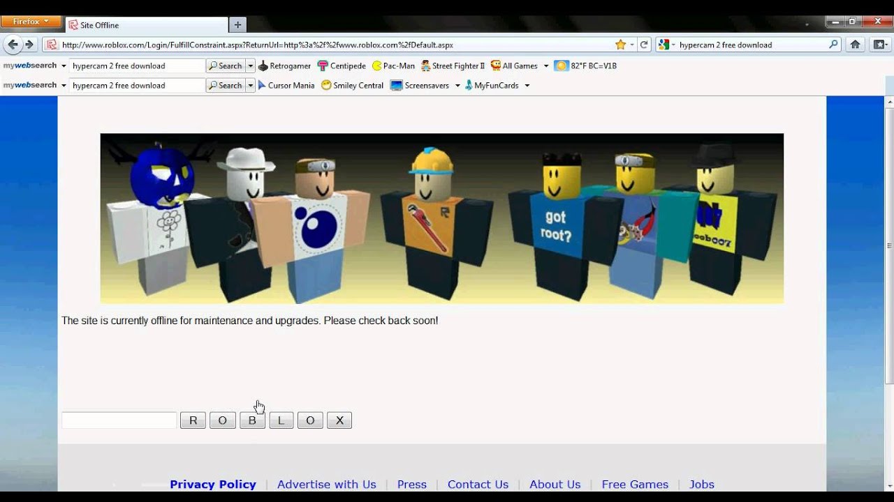
Task: Open Smiley Central
Action: pyautogui.click(x=352, y=85)
